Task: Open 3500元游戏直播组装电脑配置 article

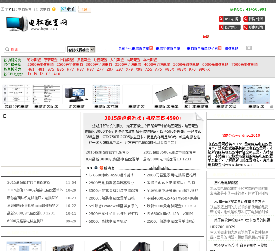Action: click(113, 191)
